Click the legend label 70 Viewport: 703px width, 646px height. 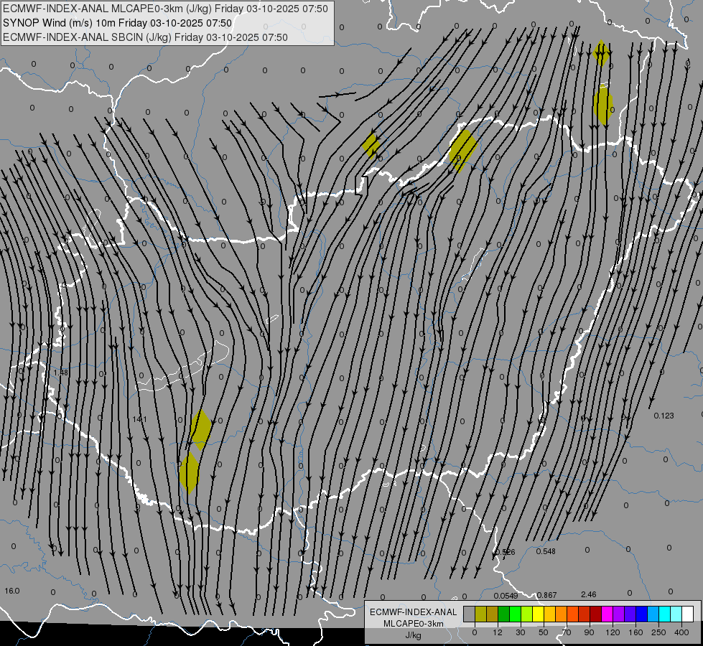point(567,632)
